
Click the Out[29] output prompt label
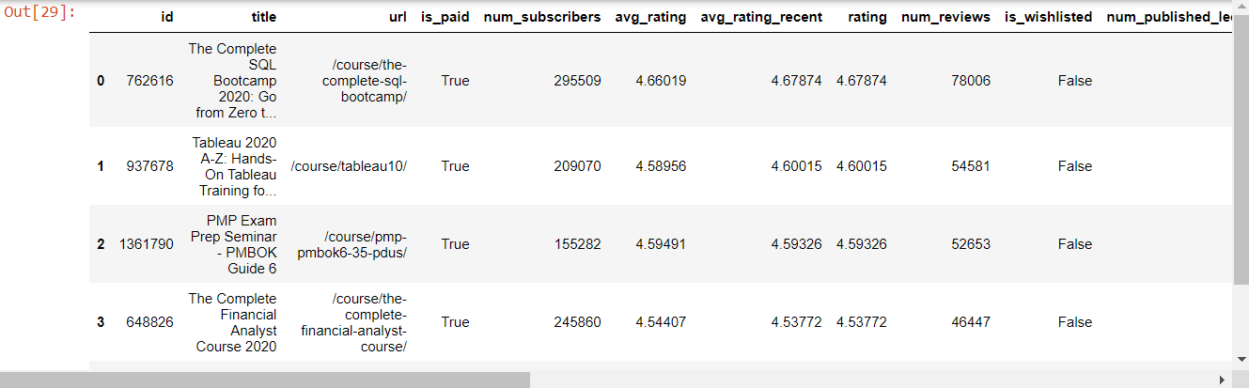tap(39, 13)
